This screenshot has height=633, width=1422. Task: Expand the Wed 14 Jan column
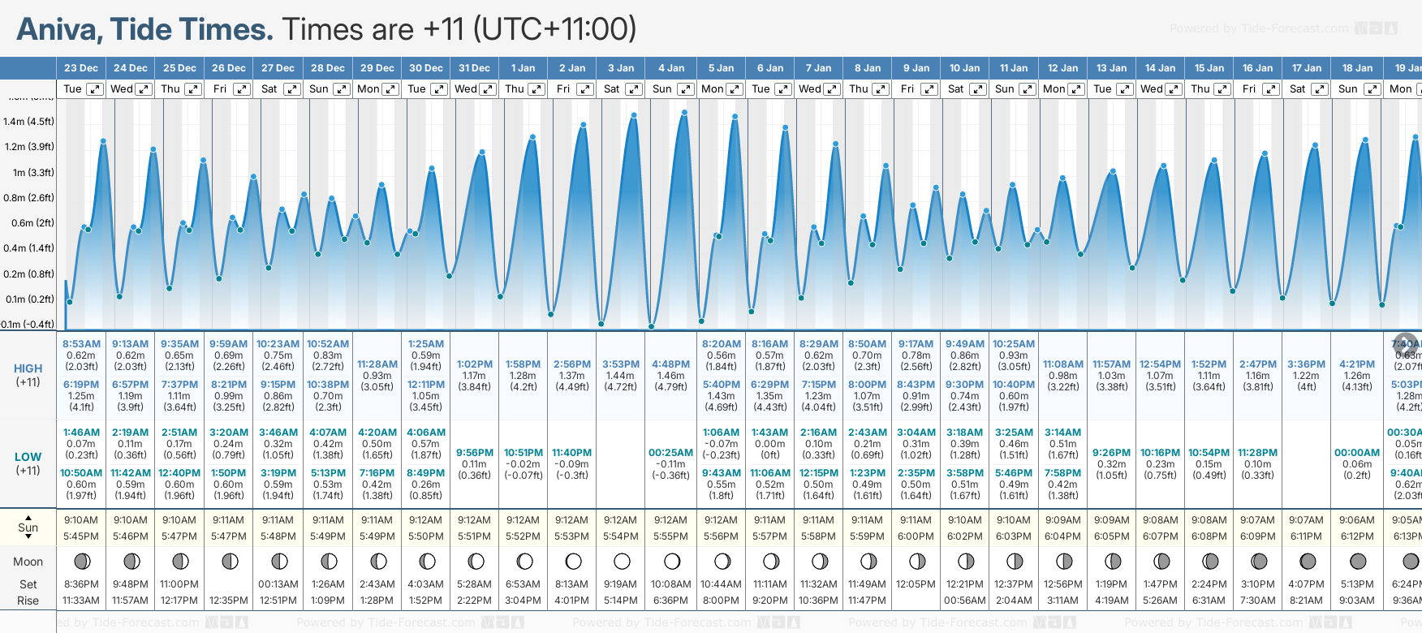(1174, 89)
